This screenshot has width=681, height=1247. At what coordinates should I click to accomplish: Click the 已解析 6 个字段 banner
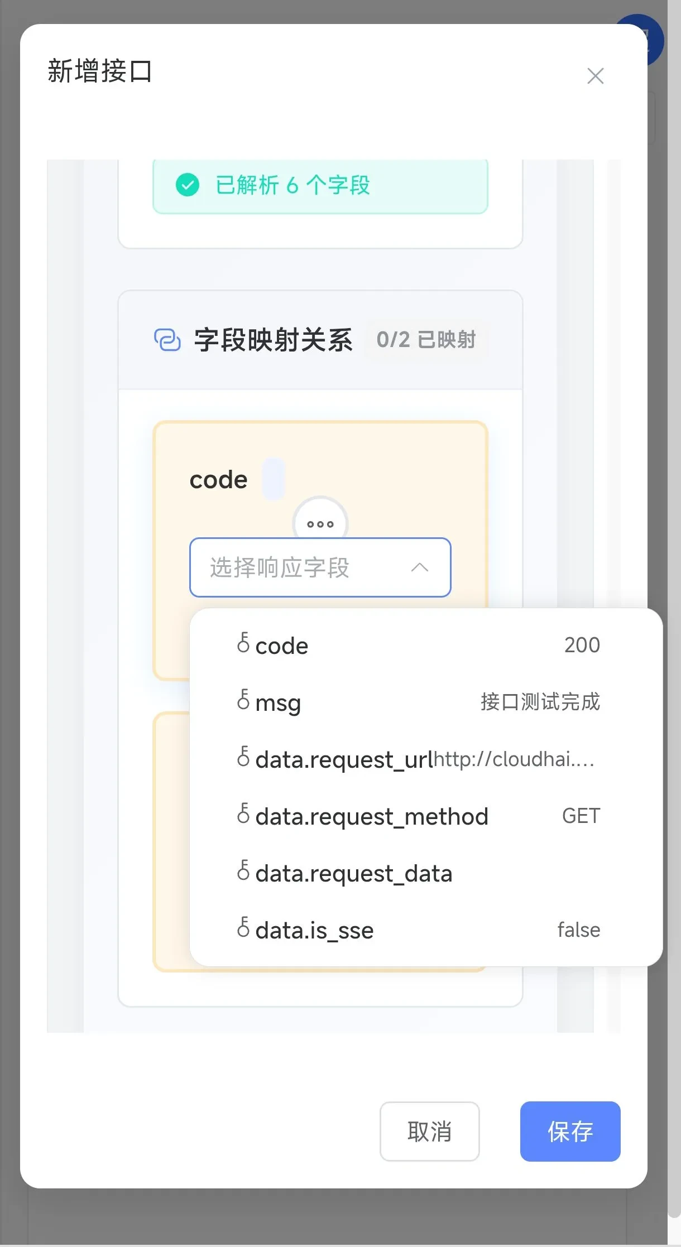coord(320,186)
